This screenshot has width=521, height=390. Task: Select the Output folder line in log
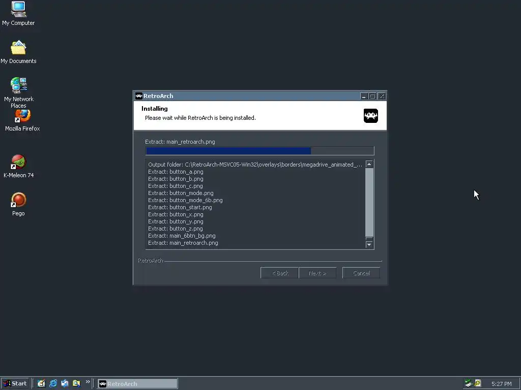tap(255, 165)
